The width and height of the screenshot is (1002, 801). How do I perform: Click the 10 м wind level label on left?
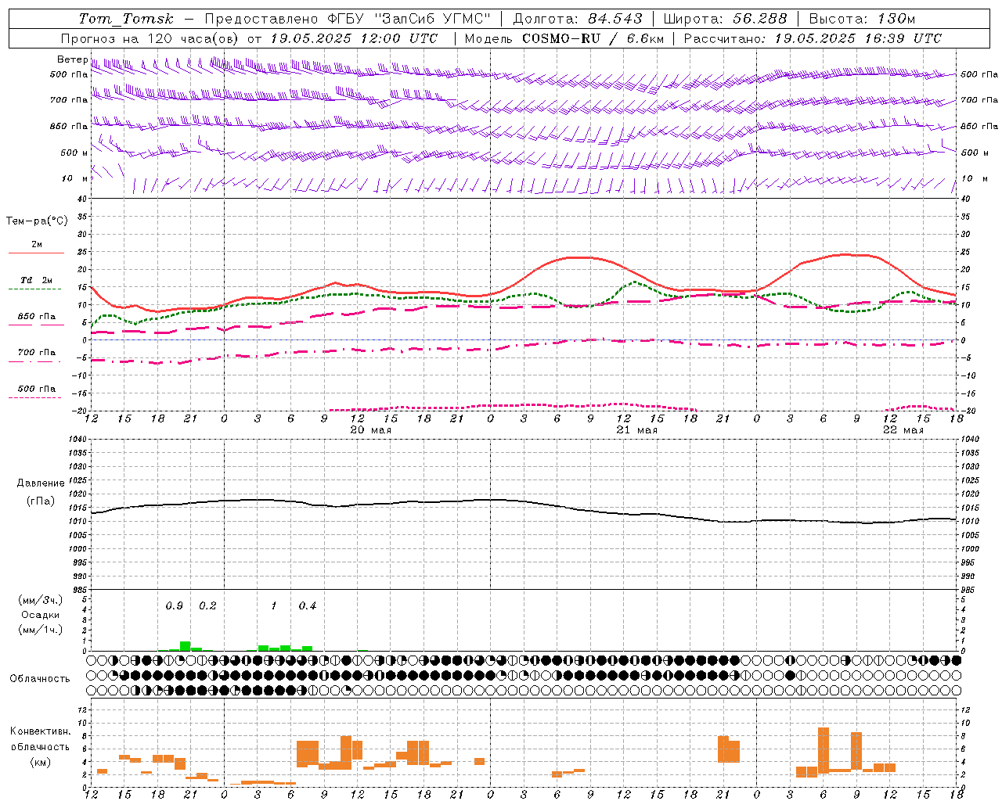coord(75,178)
